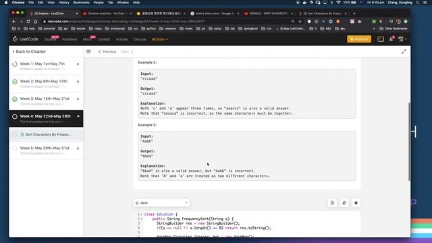Open macOS Spotlight search
Image resolution: width=432 pixels, height=243 pixels.
418,3
